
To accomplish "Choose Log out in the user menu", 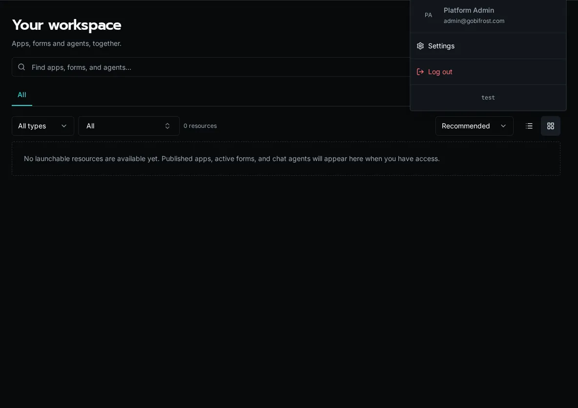I will pos(488,72).
